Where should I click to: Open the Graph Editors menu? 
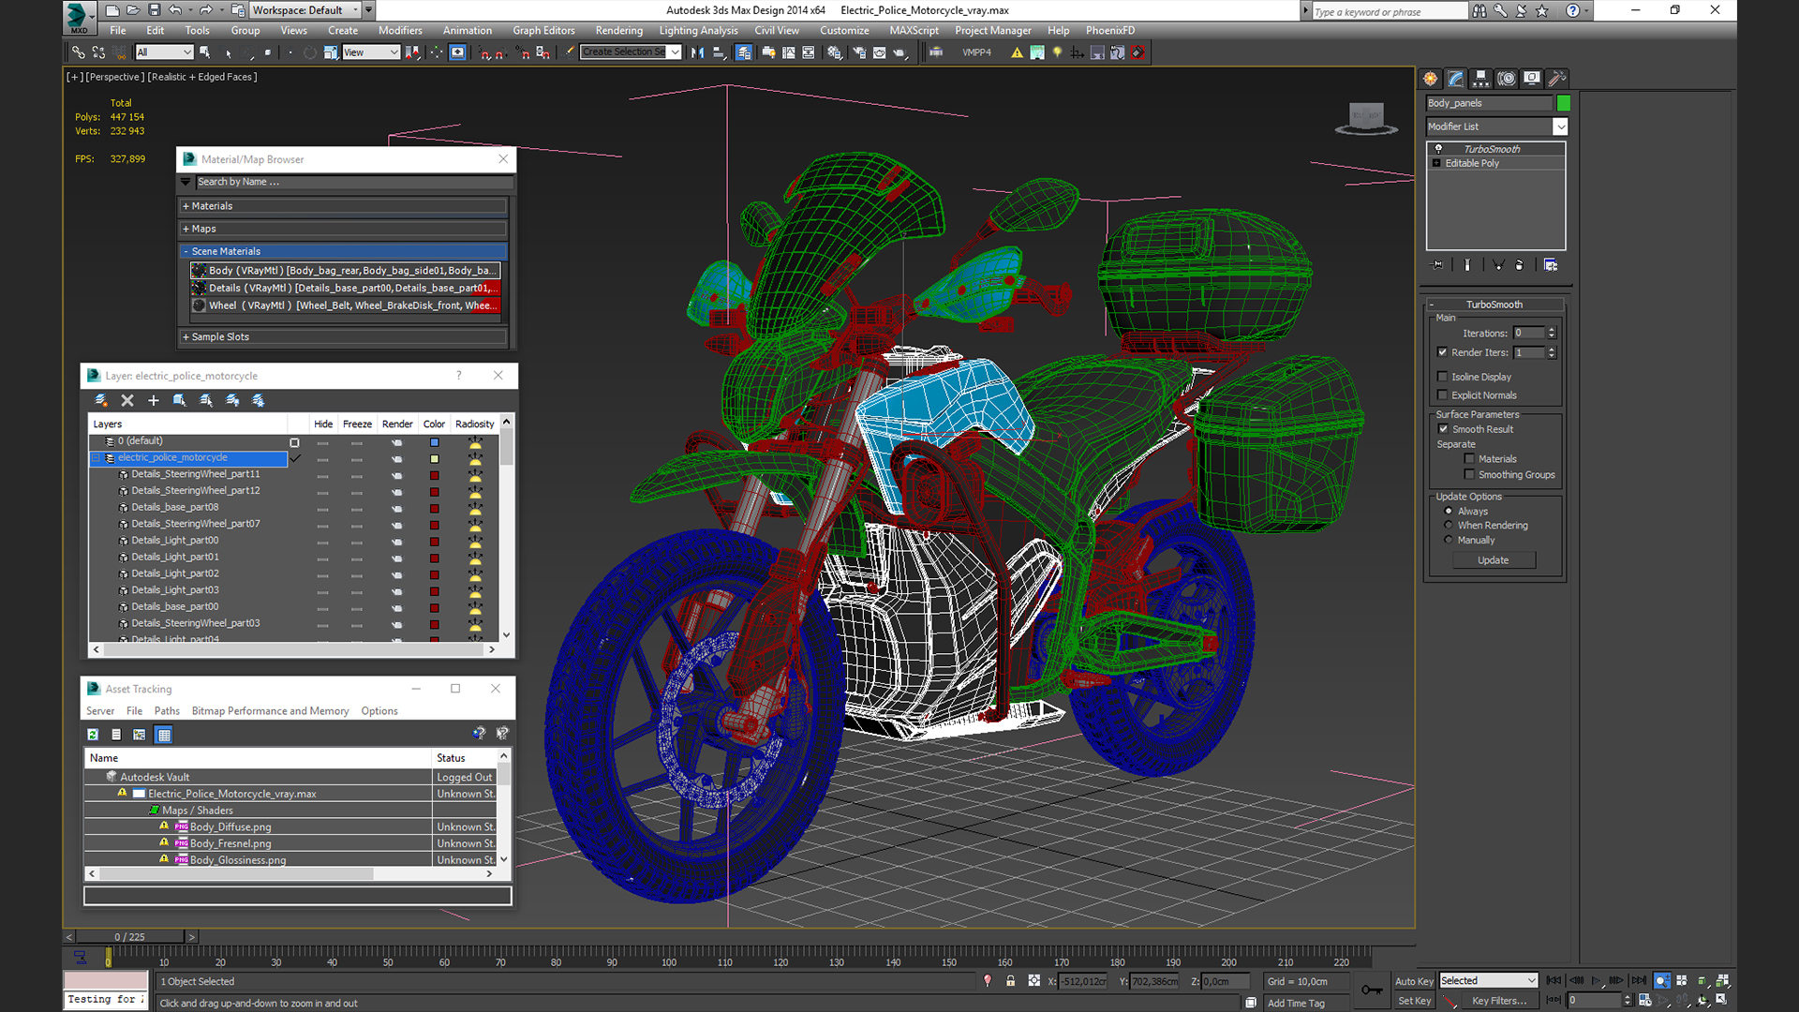coord(543,31)
